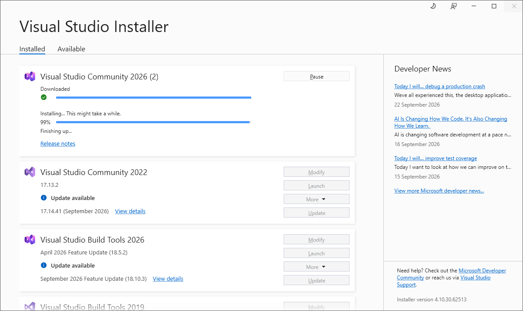Click the 'Finishing up...' status text
523x311 pixels.
point(56,131)
